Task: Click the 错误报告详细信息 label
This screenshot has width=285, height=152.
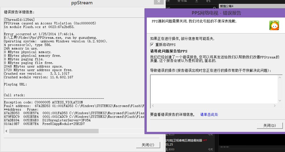Action: (x=19, y=12)
